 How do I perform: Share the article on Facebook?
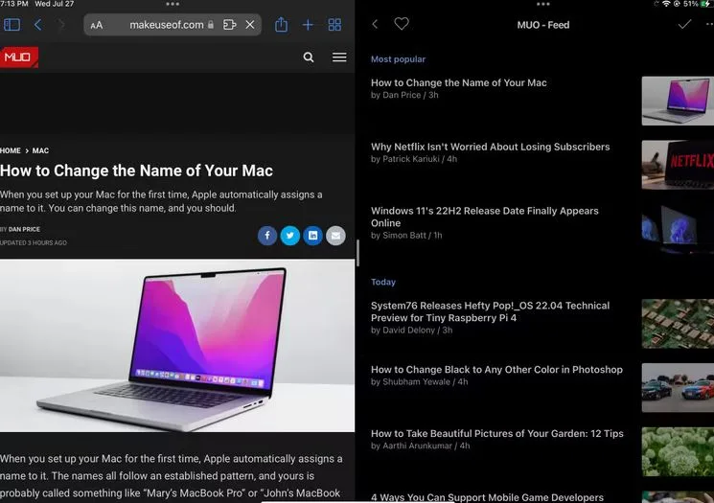tap(267, 236)
